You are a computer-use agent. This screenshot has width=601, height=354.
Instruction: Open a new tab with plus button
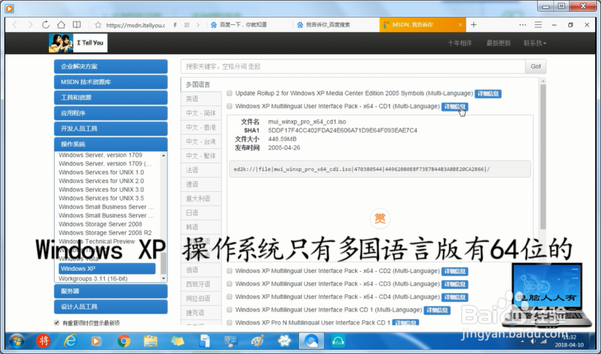coord(474,25)
